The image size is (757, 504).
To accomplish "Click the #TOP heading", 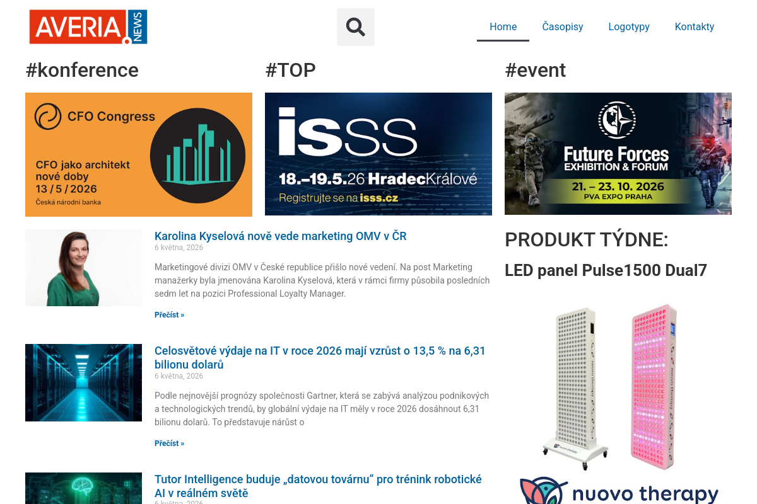I will point(290,70).
